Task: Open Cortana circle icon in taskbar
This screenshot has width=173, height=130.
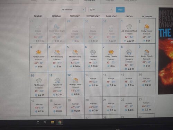Action: tap(38, 122)
